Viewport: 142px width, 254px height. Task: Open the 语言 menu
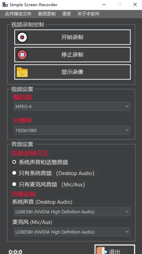click(x=67, y=14)
